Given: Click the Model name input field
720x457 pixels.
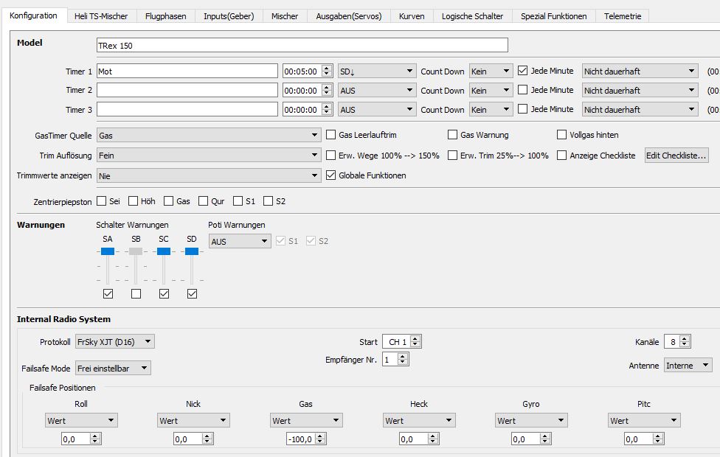Looking at the screenshot, I should click(x=302, y=46).
